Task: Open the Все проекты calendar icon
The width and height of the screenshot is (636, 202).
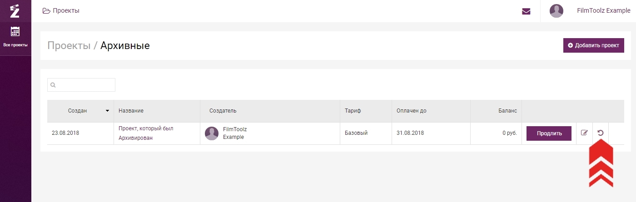Action: click(x=15, y=32)
